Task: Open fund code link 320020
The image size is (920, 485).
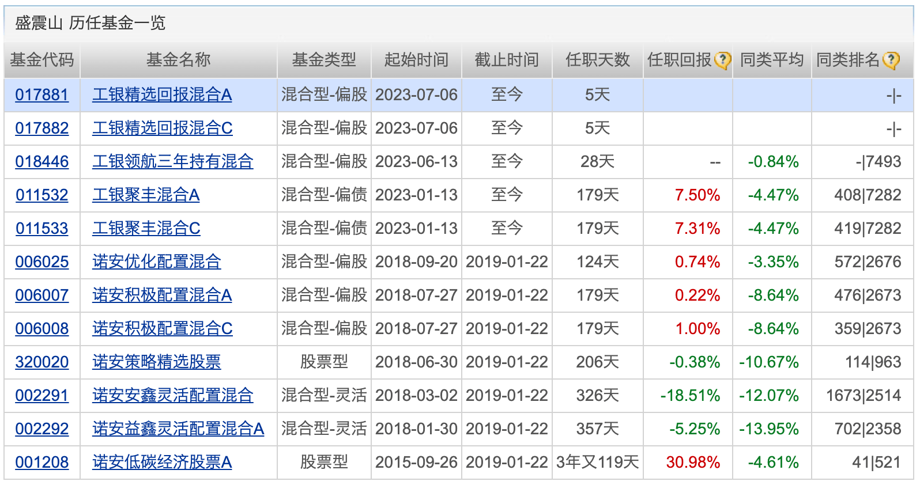Action: click(x=42, y=362)
